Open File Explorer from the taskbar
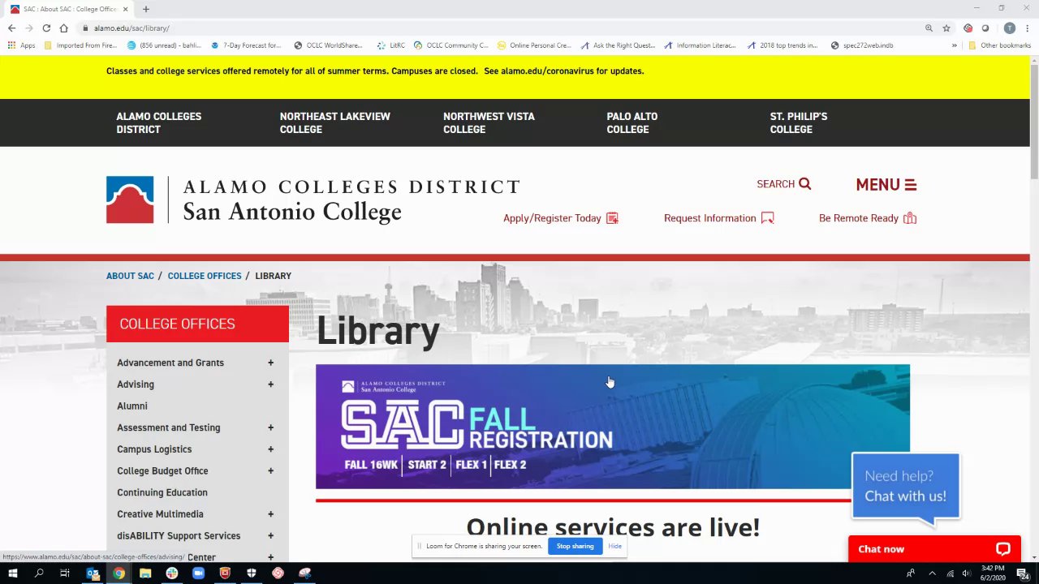Viewport: 1039px width, 584px height. coord(145,573)
